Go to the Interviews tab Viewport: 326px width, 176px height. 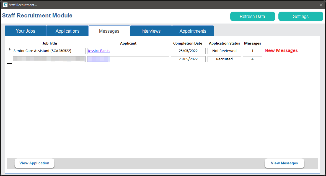click(x=151, y=31)
